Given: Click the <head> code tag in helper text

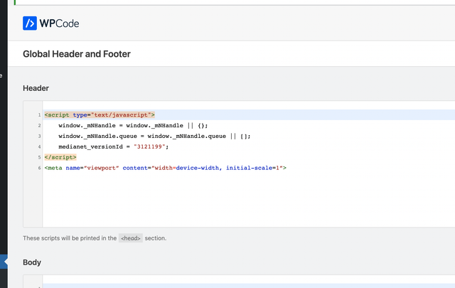Looking at the screenshot, I should [x=131, y=238].
